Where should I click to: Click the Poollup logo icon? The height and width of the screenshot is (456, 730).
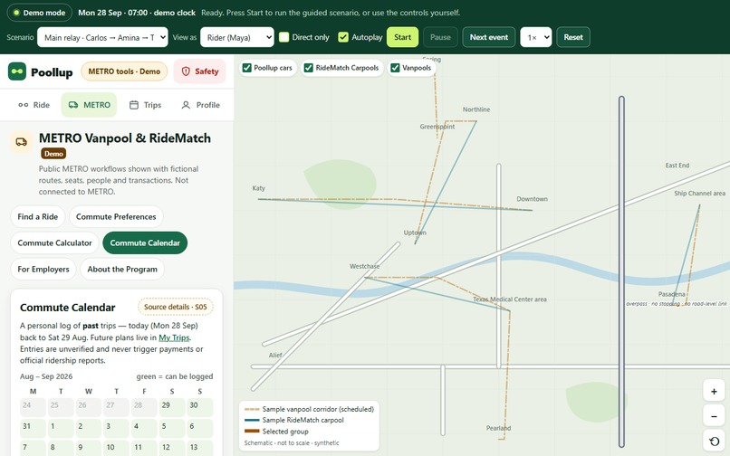pyautogui.click(x=17, y=71)
